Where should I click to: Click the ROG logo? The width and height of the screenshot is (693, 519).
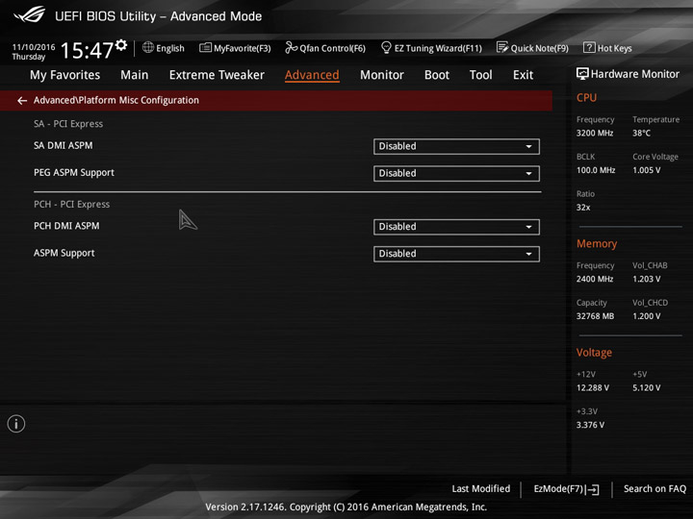30,14
